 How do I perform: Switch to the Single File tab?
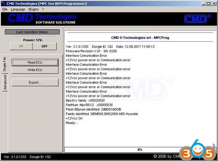[5, 64]
